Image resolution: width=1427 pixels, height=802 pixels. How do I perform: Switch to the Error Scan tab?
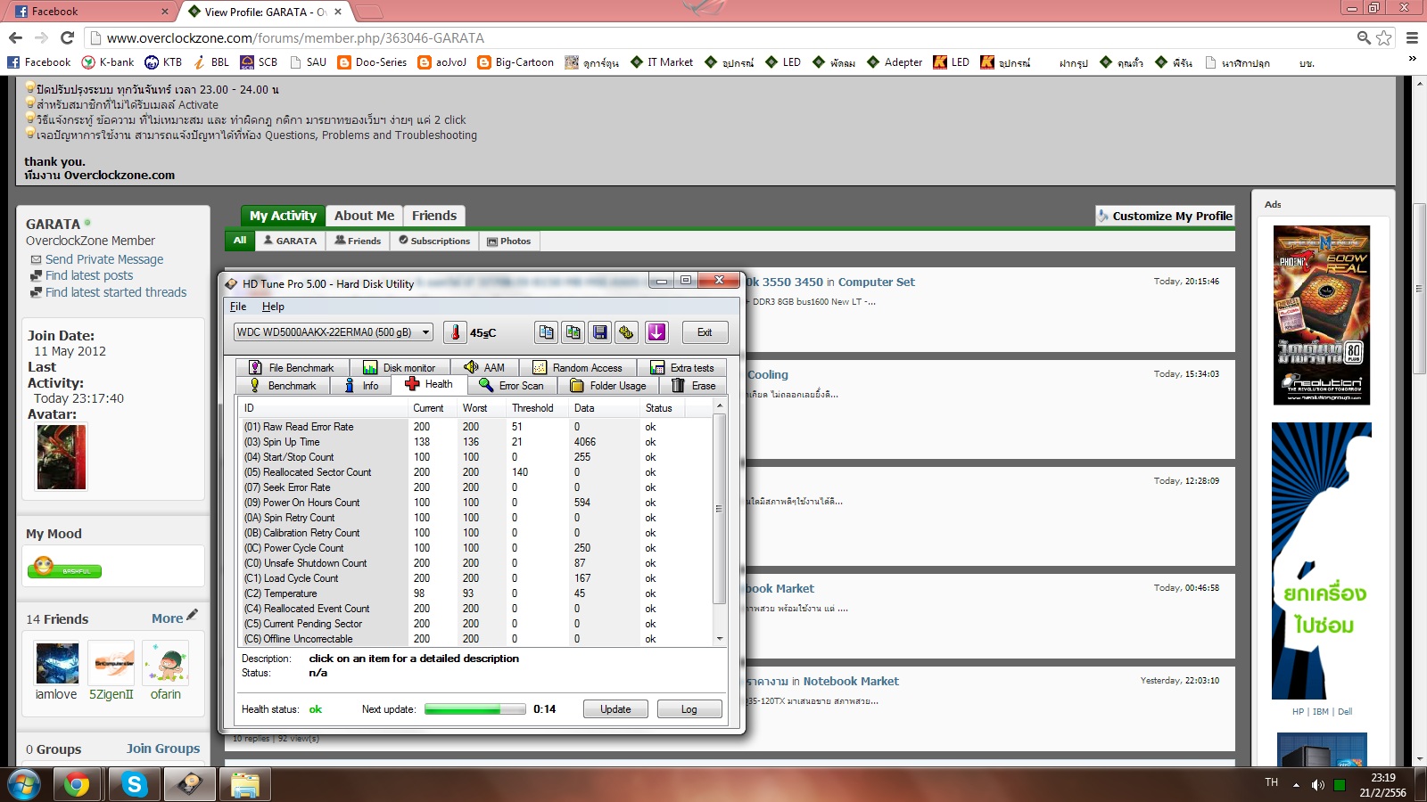coord(512,386)
